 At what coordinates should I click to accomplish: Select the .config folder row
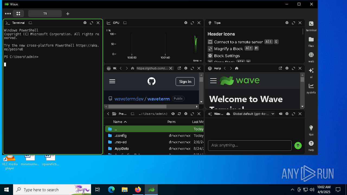click(154, 135)
